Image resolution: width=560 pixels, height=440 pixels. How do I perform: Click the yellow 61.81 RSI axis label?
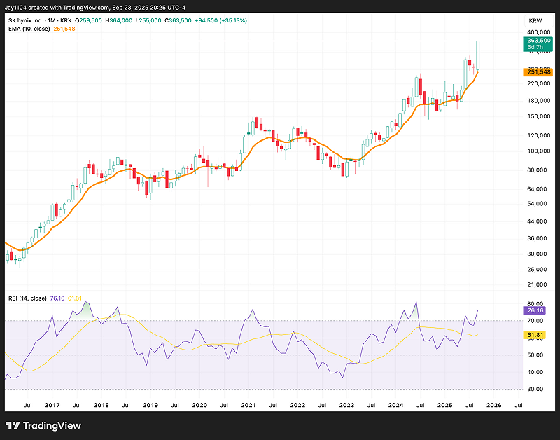pos(534,335)
